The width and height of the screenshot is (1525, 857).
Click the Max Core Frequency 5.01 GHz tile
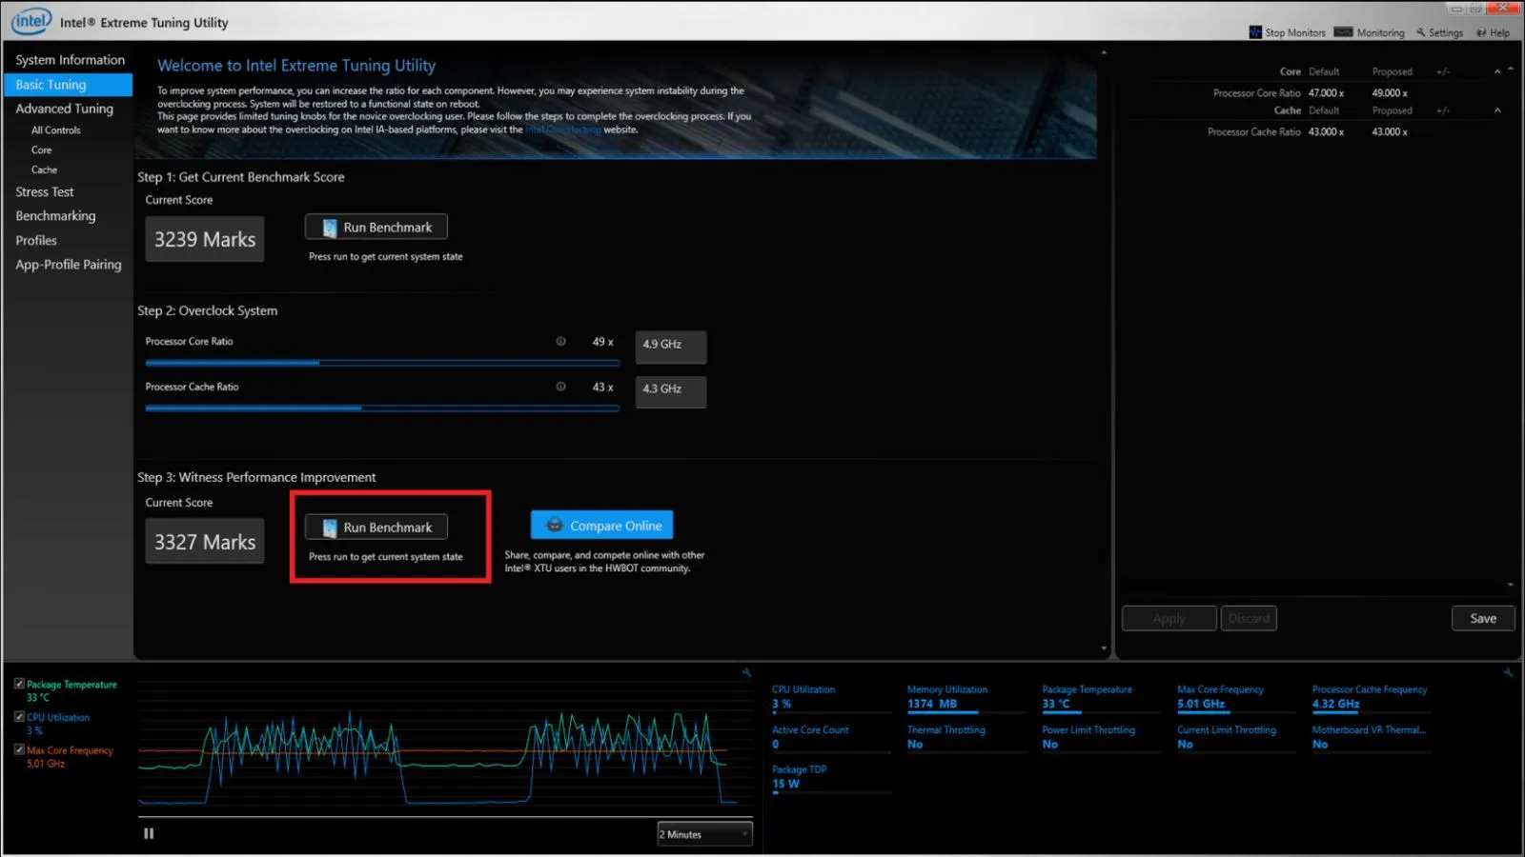(x=1236, y=698)
